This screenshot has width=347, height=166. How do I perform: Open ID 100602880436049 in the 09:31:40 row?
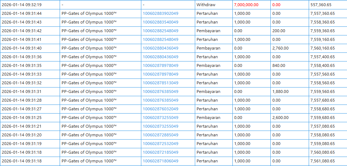(x=160, y=48)
